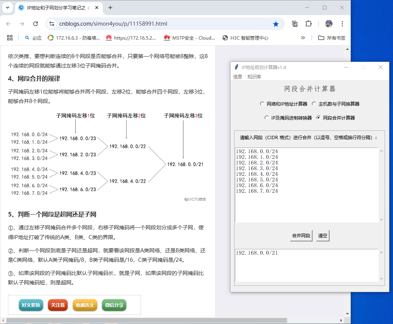Click result area scrollbar up arrow
The height and width of the screenshot is (324, 393).
pyautogui.click(x=381, y=252)
